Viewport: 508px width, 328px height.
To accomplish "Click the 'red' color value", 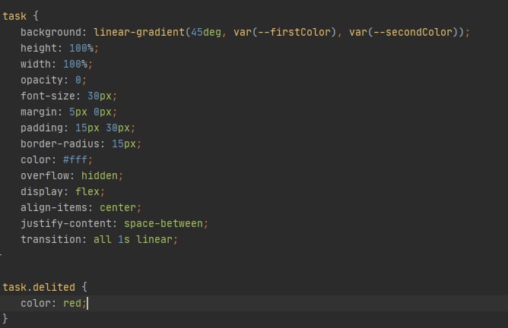I will pyautogui.click(x=72, y=303).
